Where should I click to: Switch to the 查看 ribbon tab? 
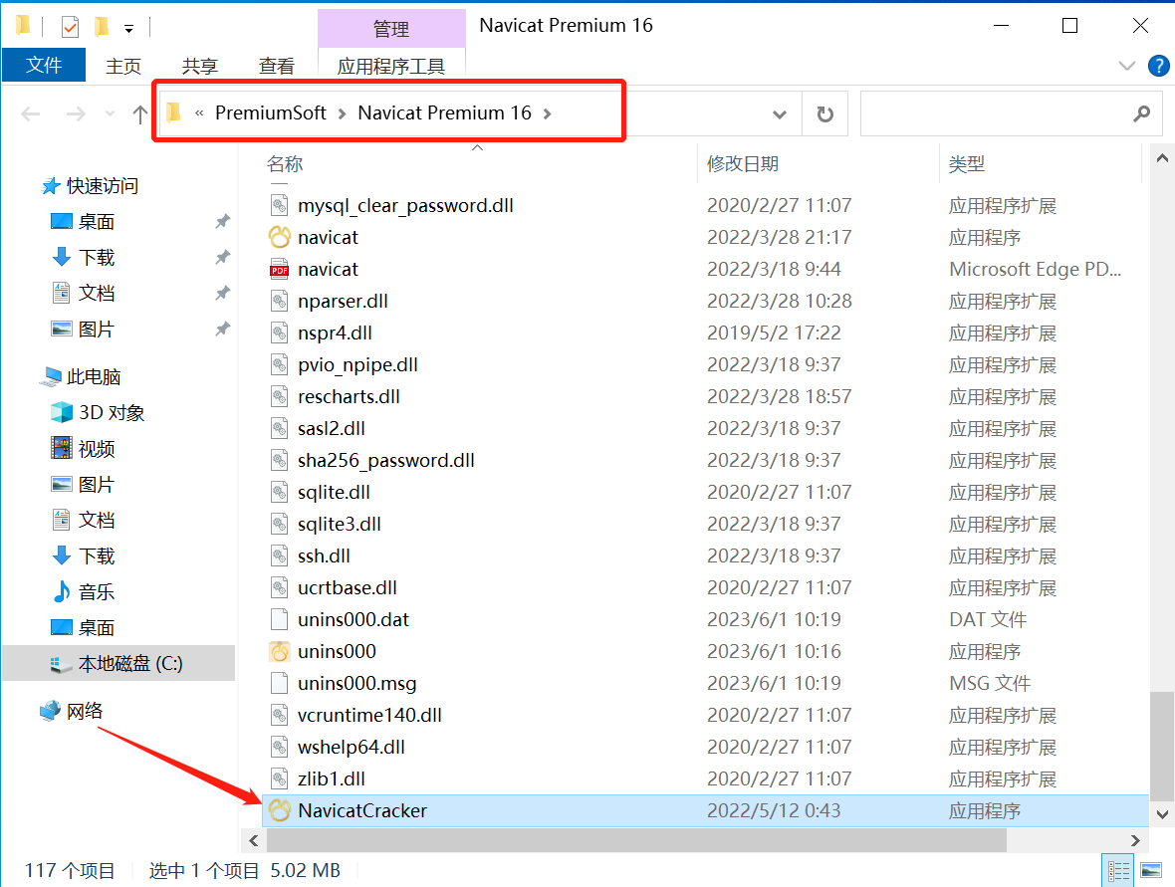(x=276, y=66)
